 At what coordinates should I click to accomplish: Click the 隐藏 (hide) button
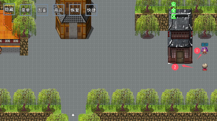[x=9, y=10]
